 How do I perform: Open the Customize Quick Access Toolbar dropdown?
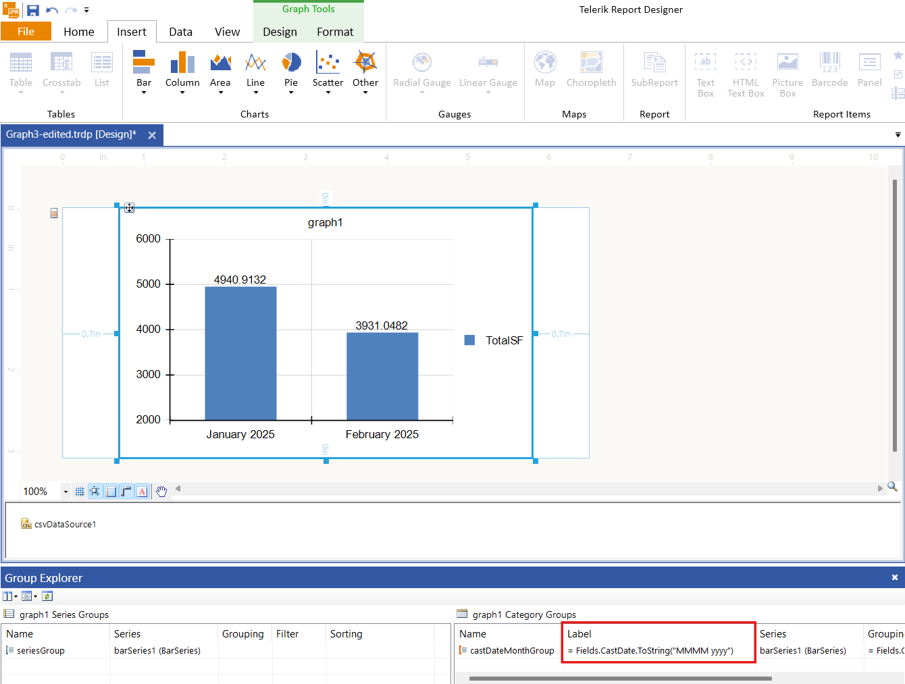(x=86, y=10)
